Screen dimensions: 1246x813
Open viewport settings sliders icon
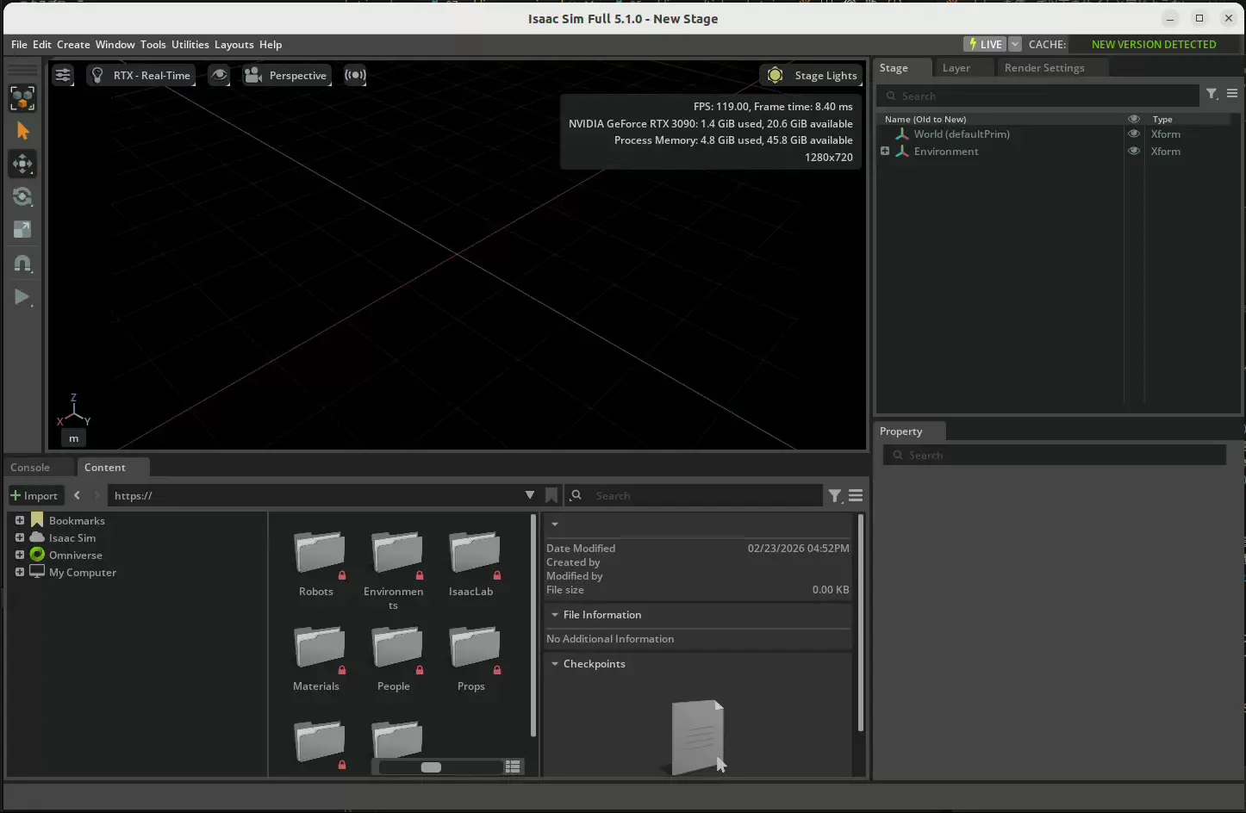[63, 76]
